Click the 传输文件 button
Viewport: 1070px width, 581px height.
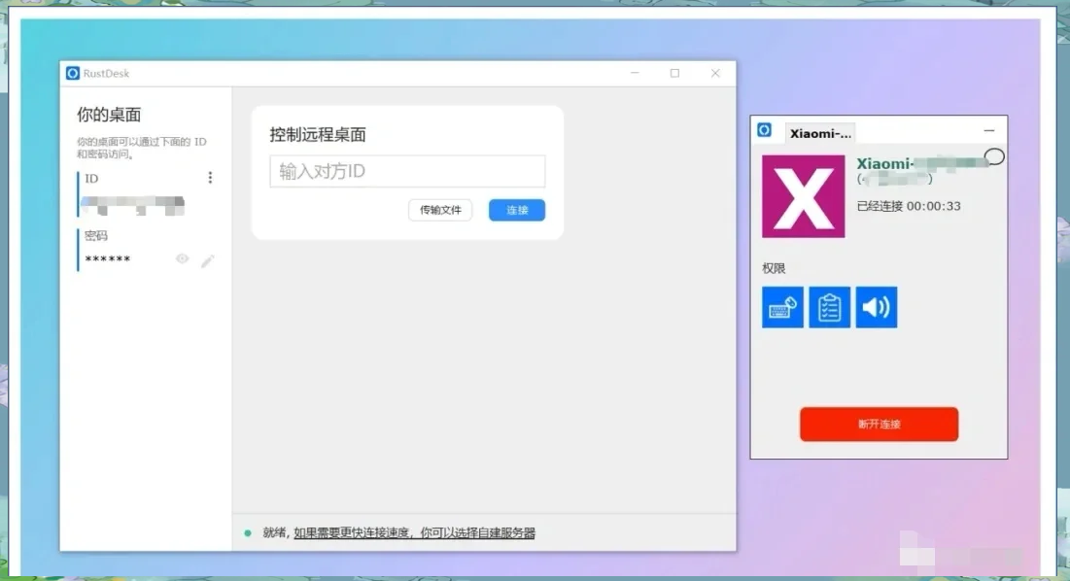pos(440,210)
